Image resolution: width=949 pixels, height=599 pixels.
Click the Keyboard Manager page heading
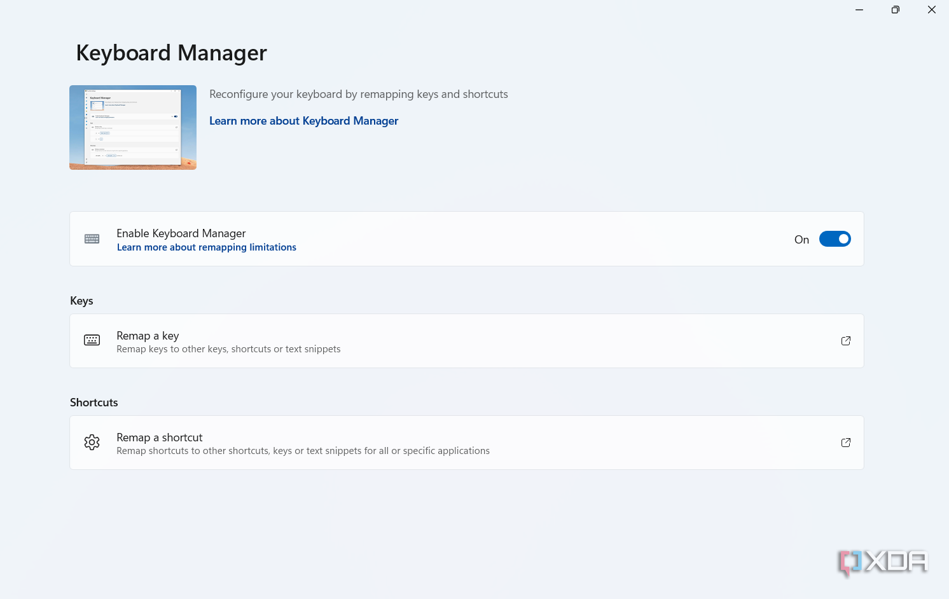tap(172, 53)
